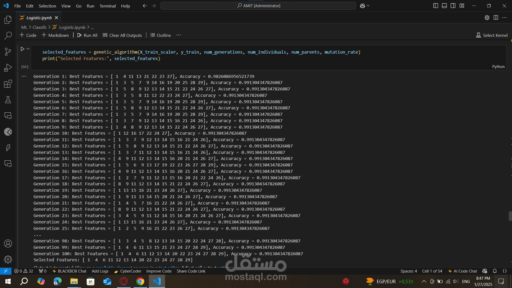This screenshot has width=512, height=288.
Task: Click Cell 1 of 54 indicator
Action: coord(432,271)
